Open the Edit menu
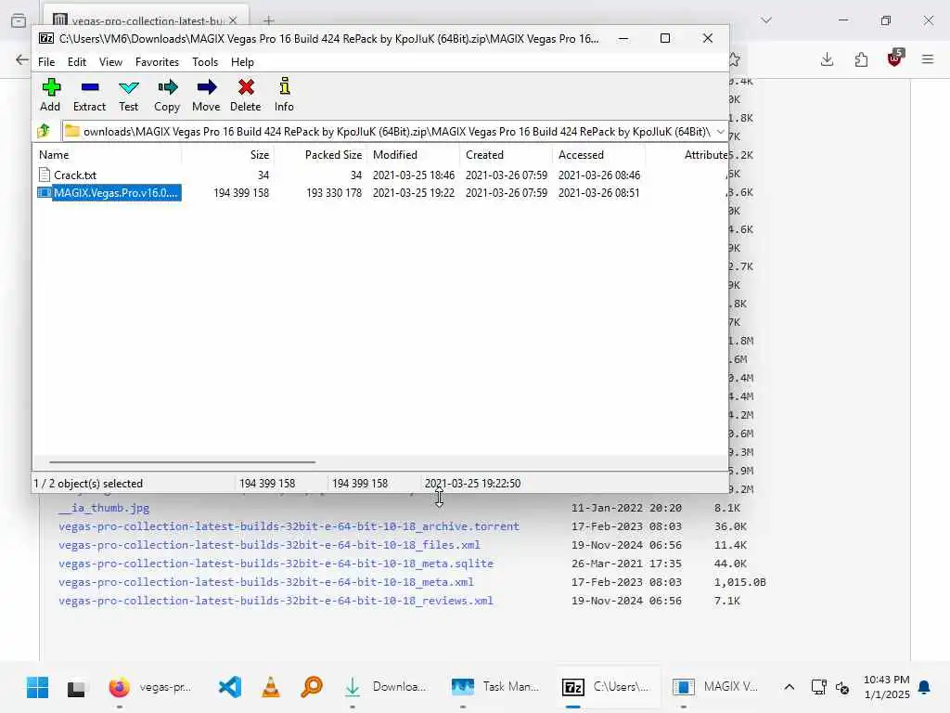Image resolution: width=950 pixels, height=713 pixels. [77, 62]
